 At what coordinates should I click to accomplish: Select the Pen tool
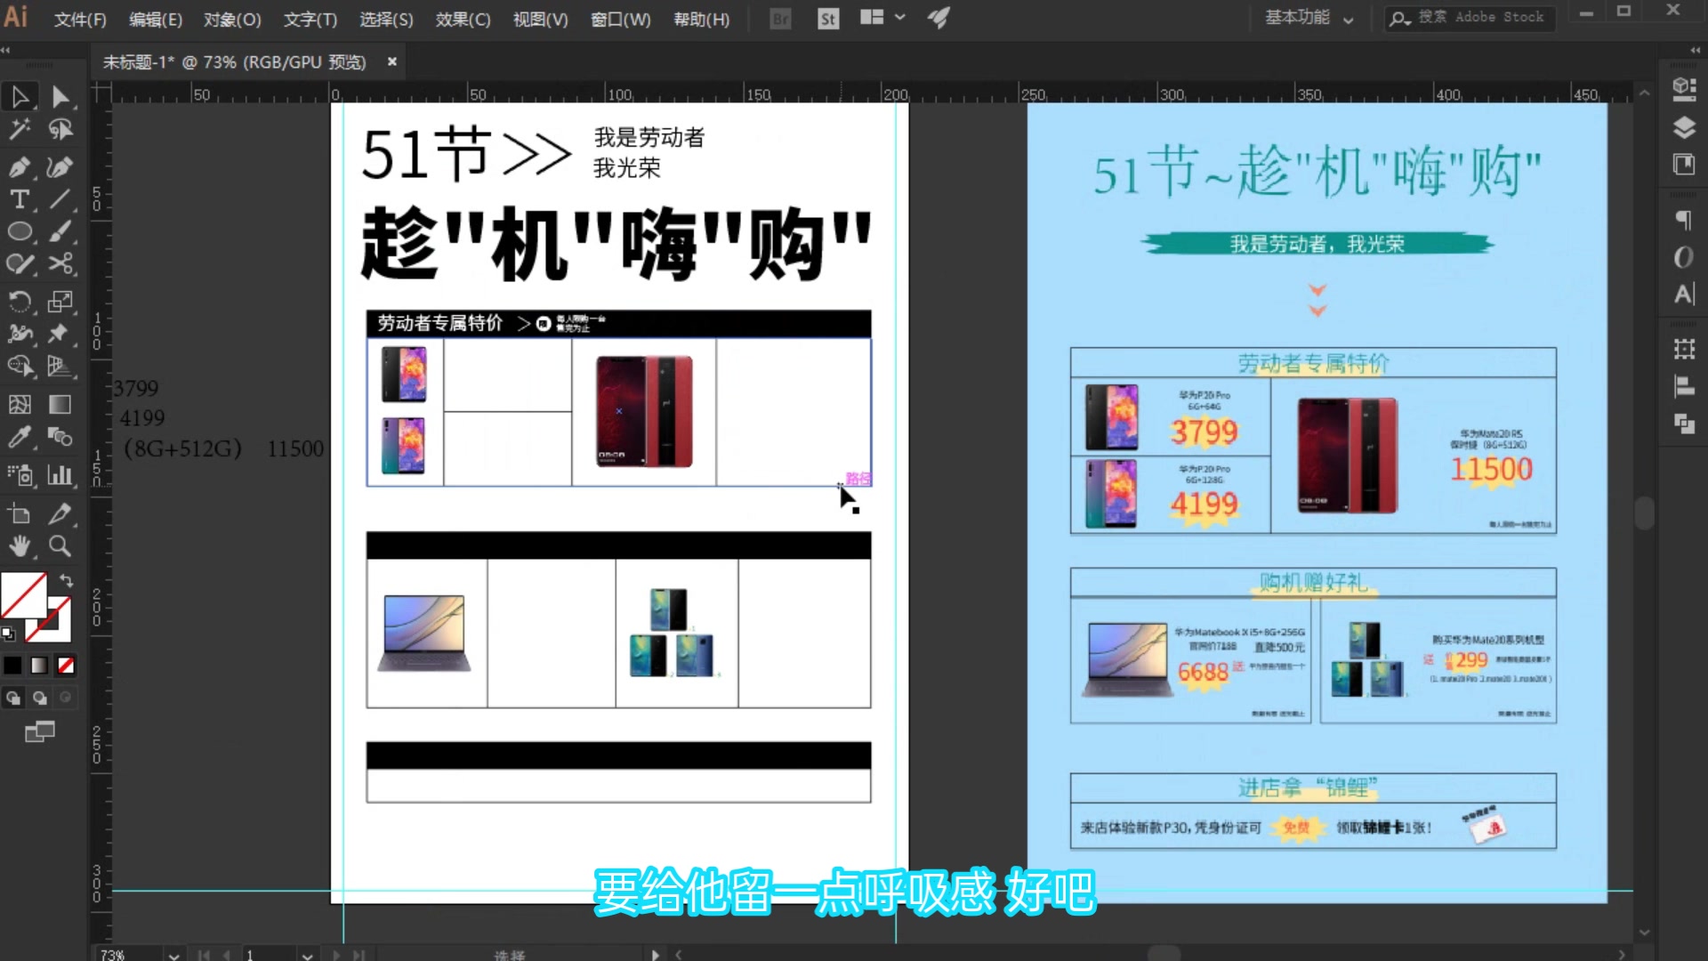coord(20,166)
